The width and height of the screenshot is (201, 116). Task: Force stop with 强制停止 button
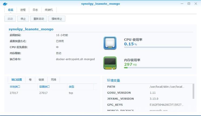pos(57,19)
